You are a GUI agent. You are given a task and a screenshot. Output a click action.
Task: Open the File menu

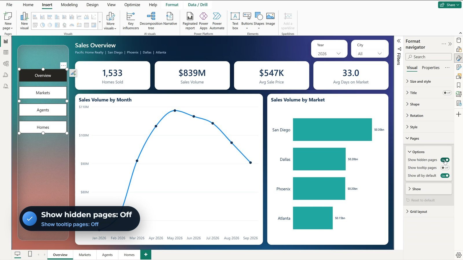click(x=9, y=5)
